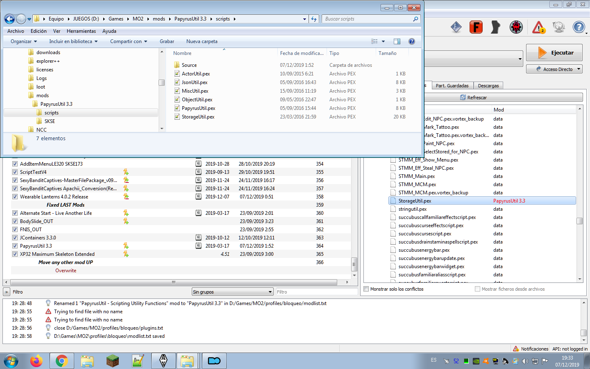
Task: Open the Explorer address bar history dropdown
Action: [x=304, y=19]
